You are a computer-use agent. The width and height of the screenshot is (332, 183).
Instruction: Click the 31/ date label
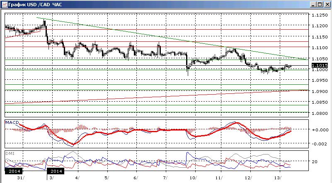click(x=21, y=178)
